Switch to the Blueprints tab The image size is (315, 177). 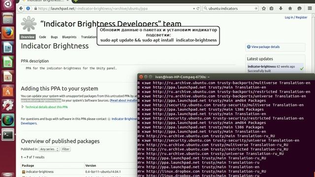point(69,37)
